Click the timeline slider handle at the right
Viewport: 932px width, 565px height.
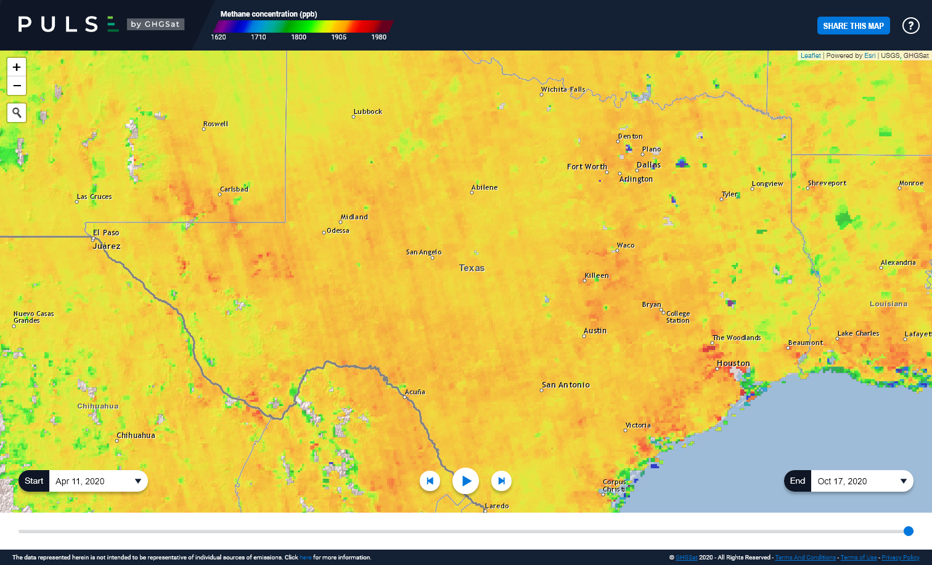pyautogui.click(x=909, y=530)
